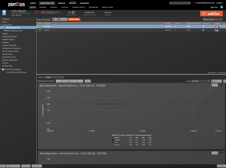Open the Select dropdown in DB2 Databases toolbar
The width and height of the screenshot is (226, 168).
pos(64,19)
